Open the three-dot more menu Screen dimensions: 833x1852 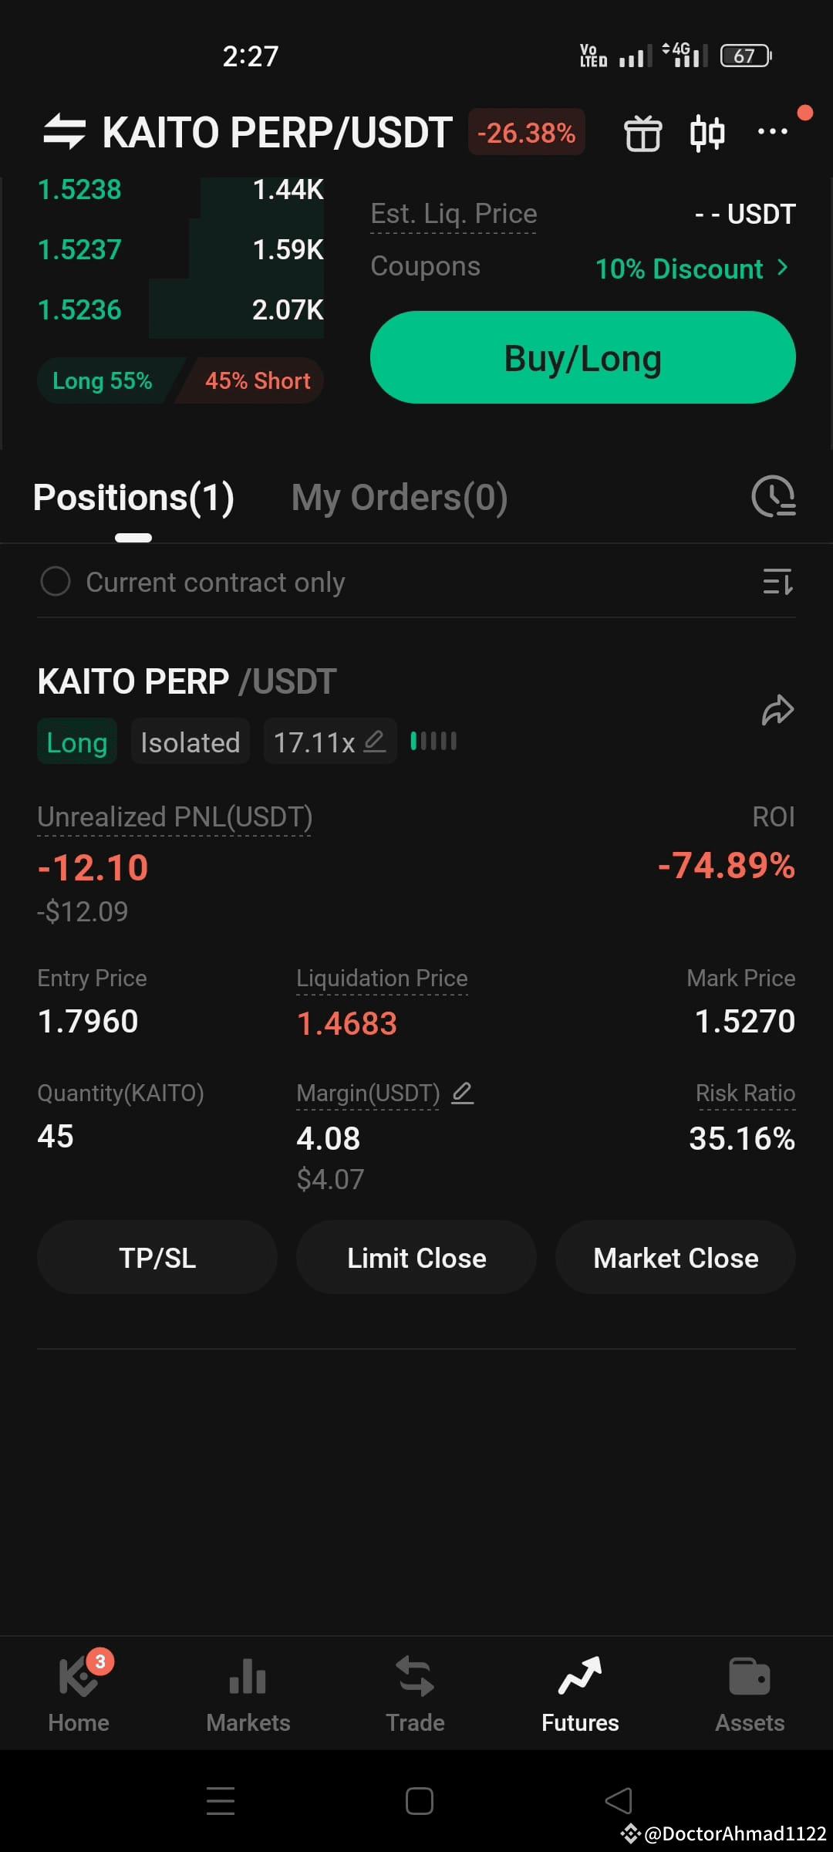(772, 131)
